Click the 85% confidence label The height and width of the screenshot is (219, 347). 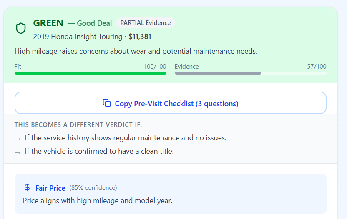(93, 188)
